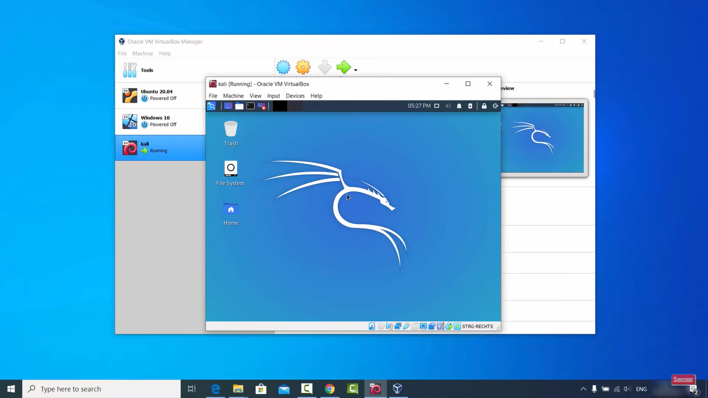Open the file manager from Kali panel
Viewport: 708px width, 398px height.
(x=239, y=106)
